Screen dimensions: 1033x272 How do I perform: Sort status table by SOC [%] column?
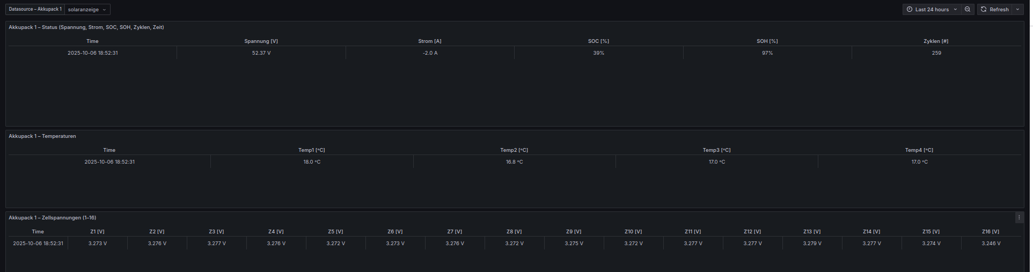tap(598, 41)
